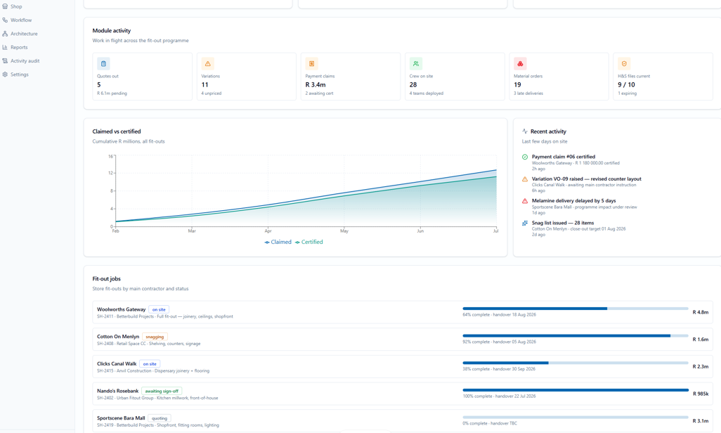
Task: Click the 'quoting' status badge
Action: point(159,418)
